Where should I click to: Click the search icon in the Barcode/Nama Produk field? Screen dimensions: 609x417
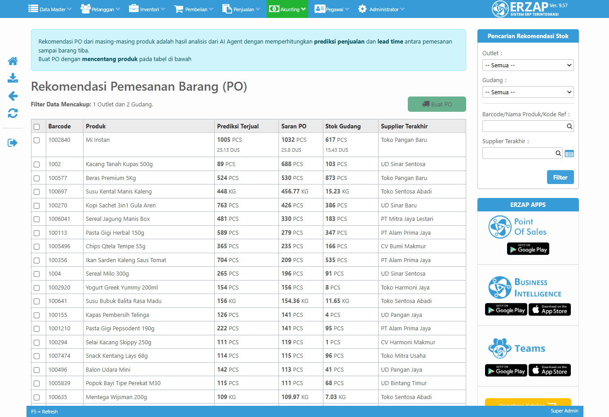[x=569, y=127]
